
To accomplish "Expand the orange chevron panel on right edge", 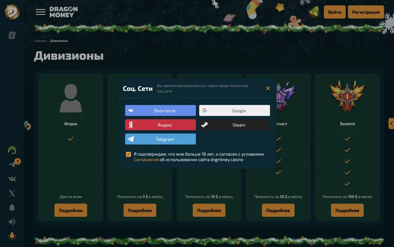I will tap(391, 123).
